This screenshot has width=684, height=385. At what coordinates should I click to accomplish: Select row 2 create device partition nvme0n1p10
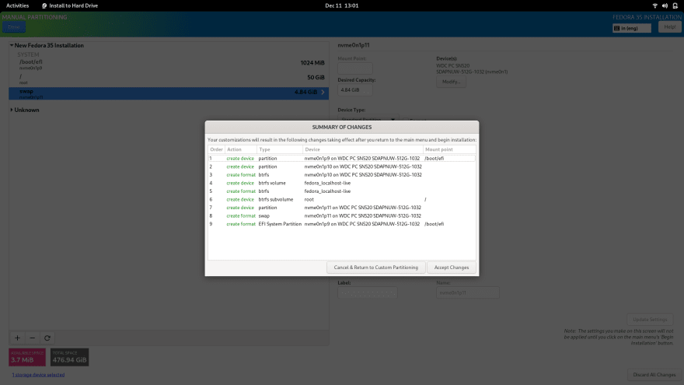coord(341,166)
